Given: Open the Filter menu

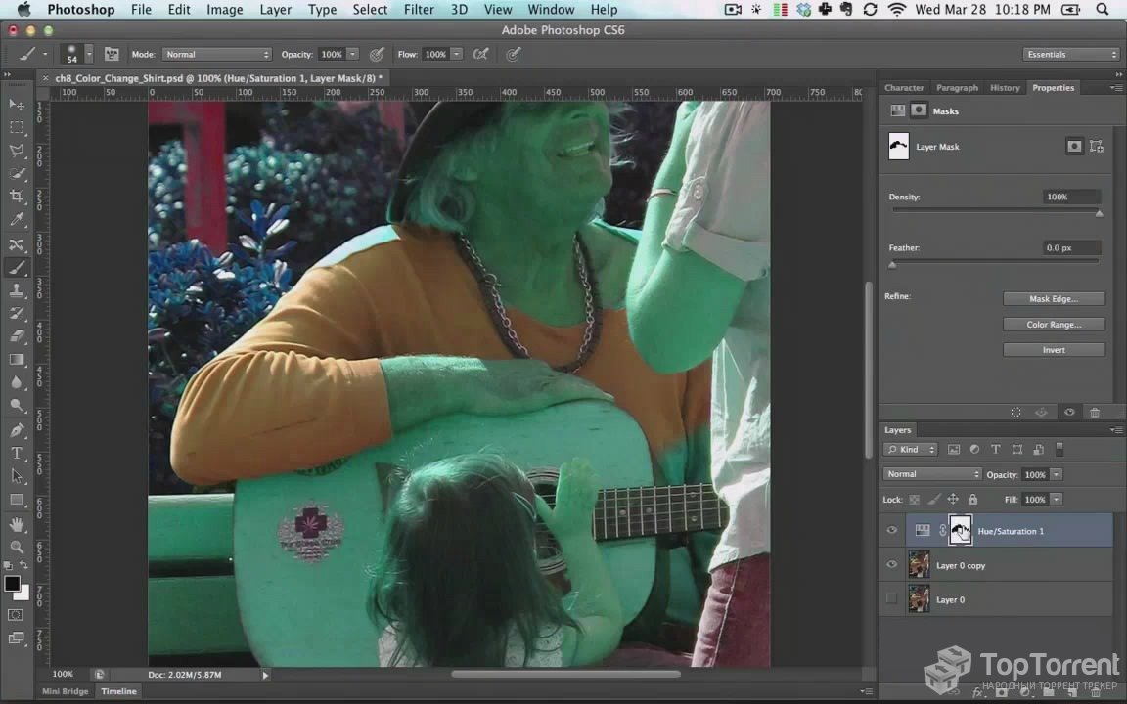Looking at the screenshot, I should pos(419,10).
